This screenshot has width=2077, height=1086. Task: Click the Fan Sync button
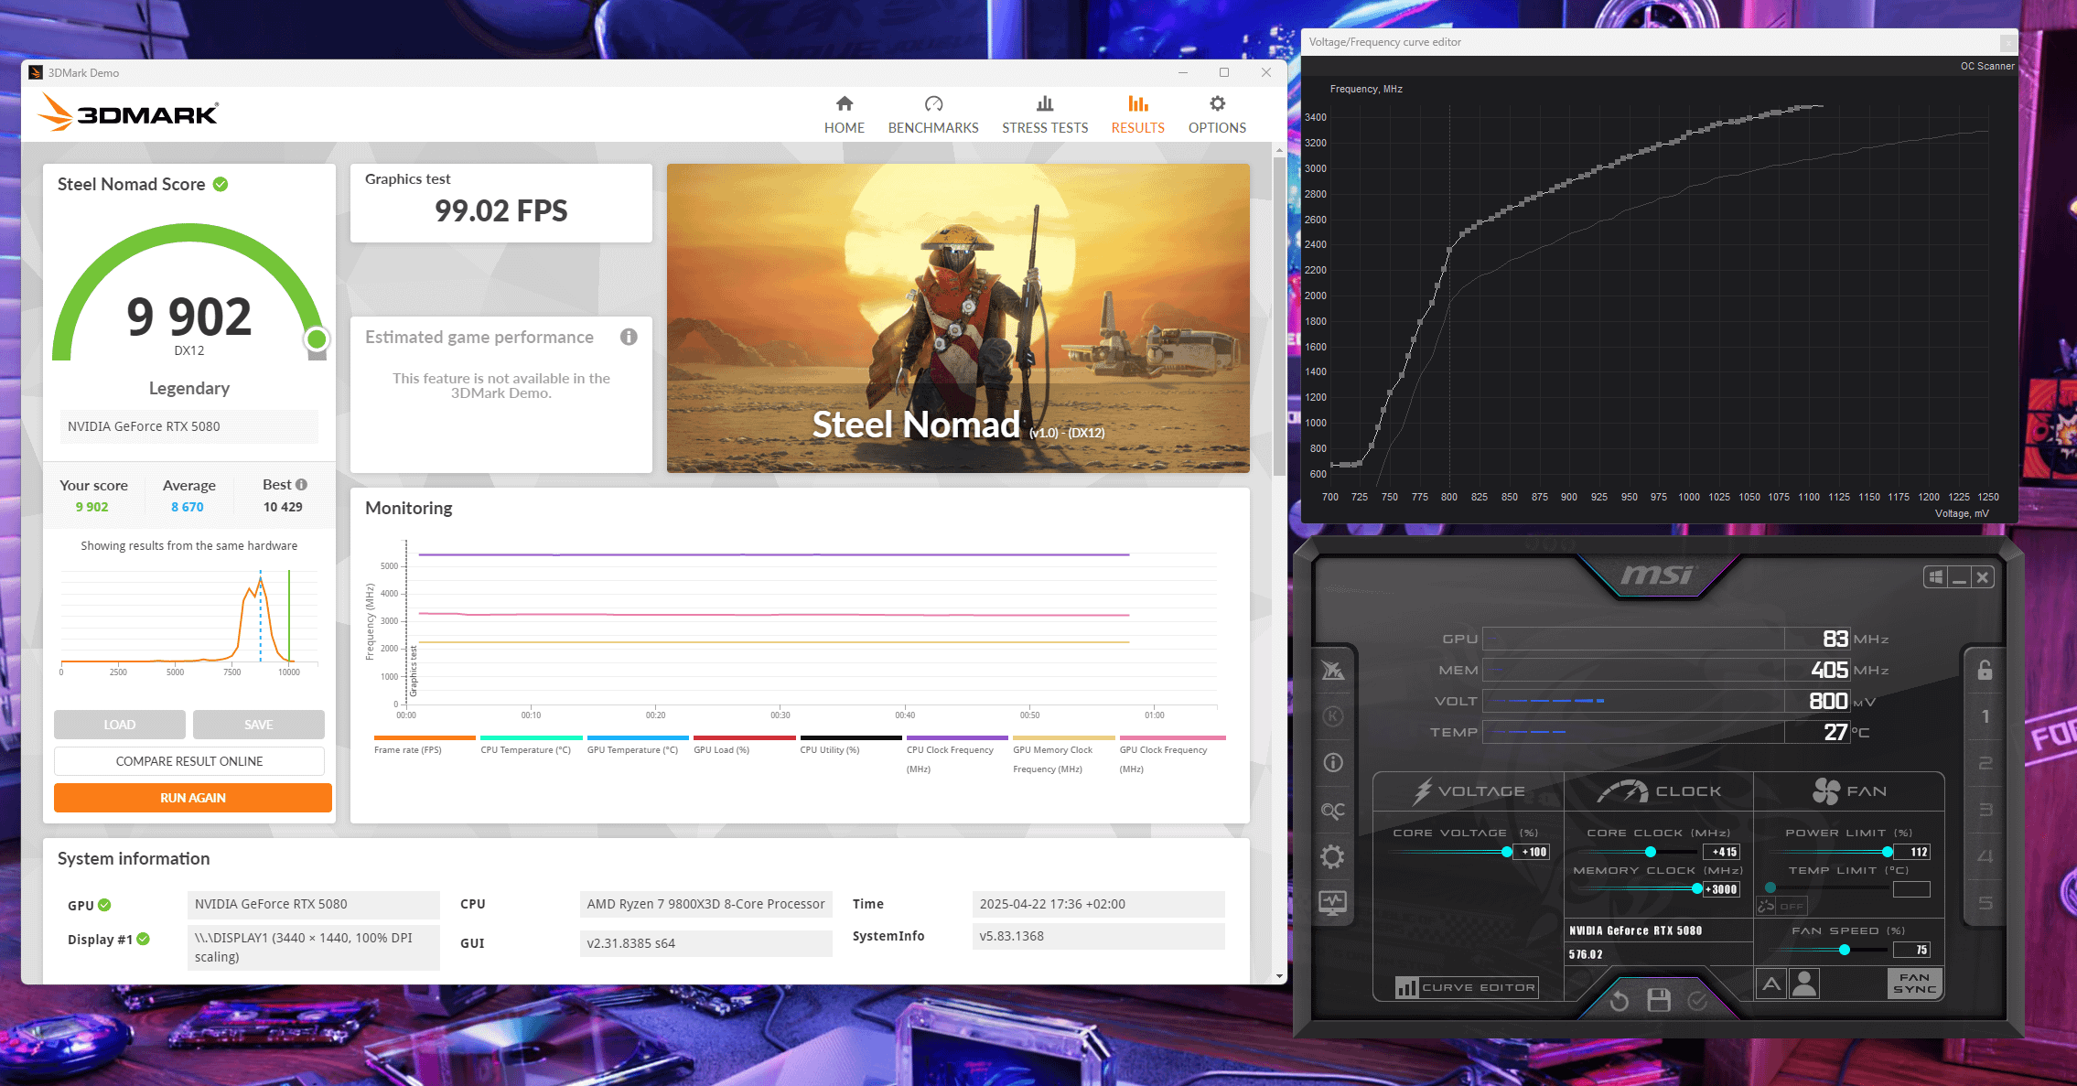1914,984
